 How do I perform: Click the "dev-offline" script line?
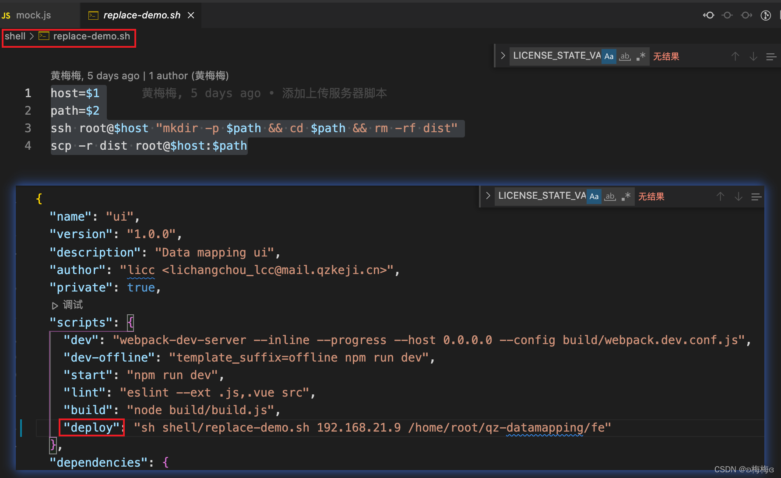click(250, 358)
